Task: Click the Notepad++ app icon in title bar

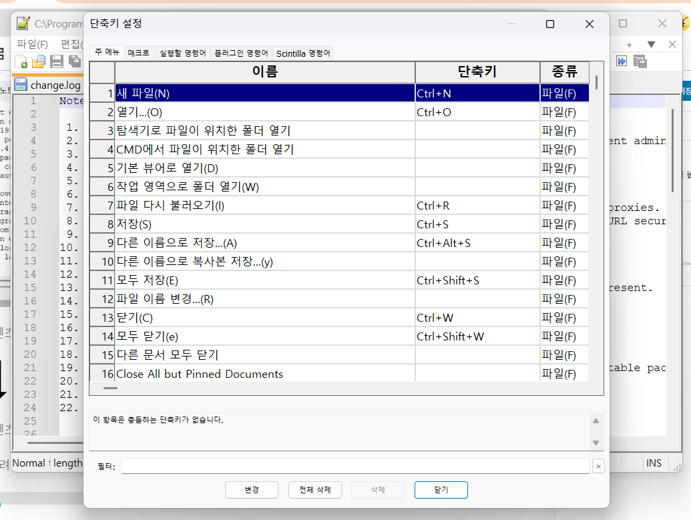Action: 23,23
